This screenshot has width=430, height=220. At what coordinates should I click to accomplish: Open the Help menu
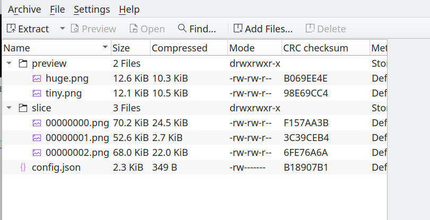pyautogui.click(x=129, y=10)
